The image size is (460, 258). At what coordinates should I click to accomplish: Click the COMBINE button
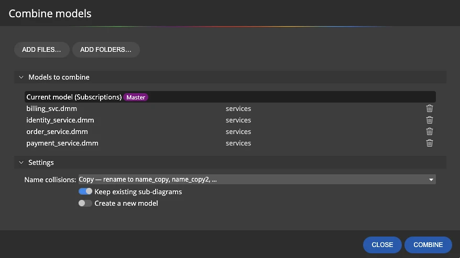(x=428, y=245)
